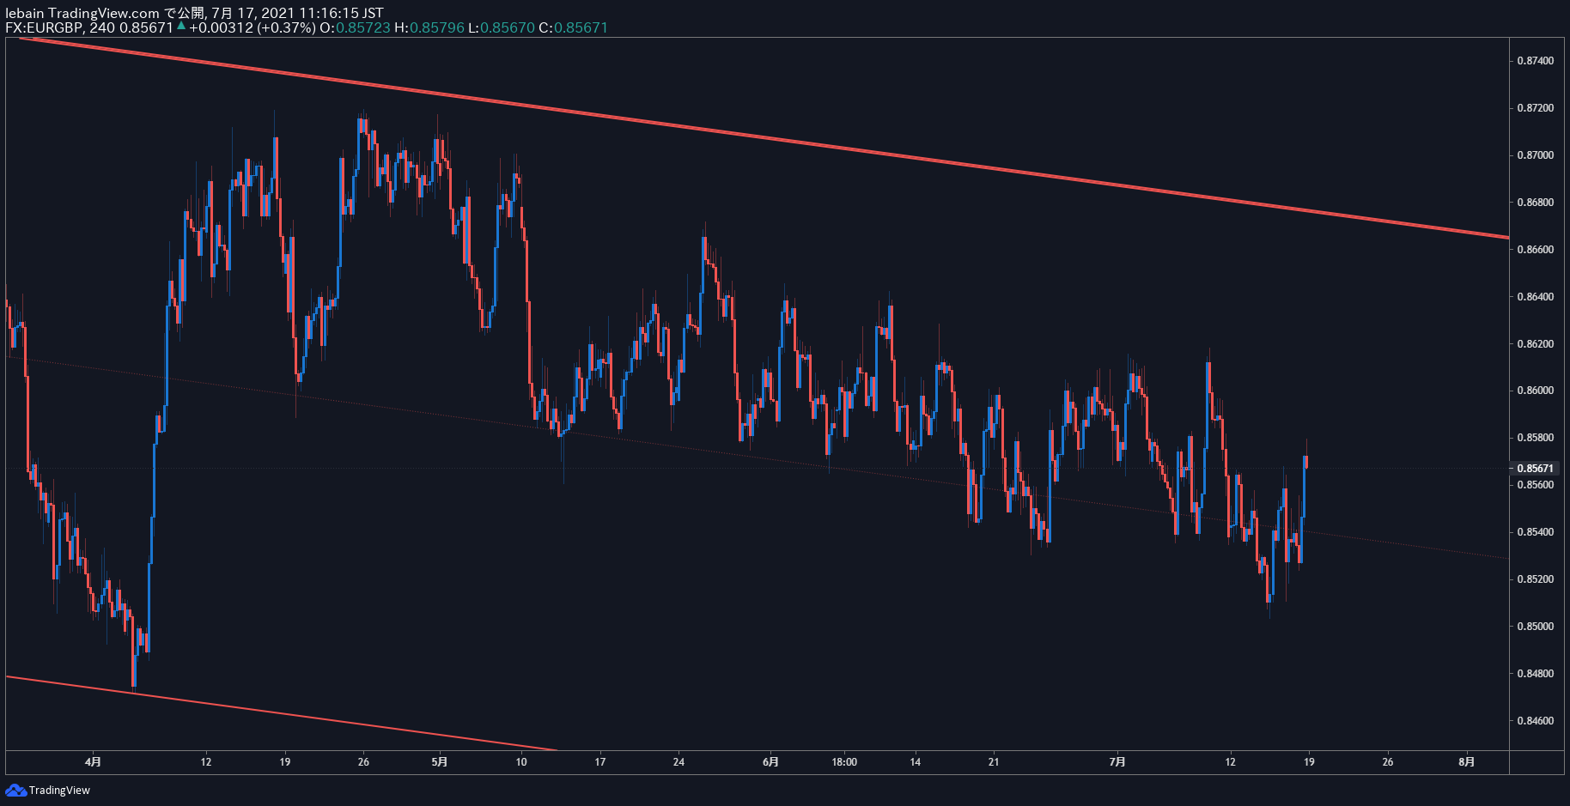Click the 6月 date label on time axis
1570x806 pixels.
coord(770,762)
